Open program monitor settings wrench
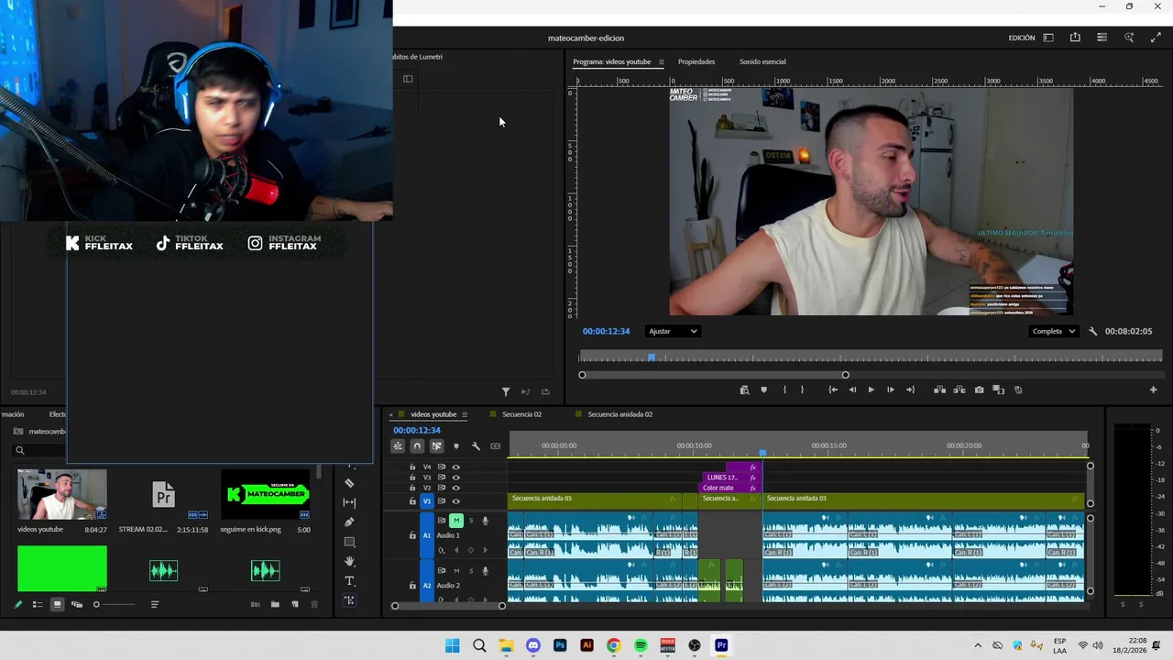The image size is (1173, 660). 1092,332
